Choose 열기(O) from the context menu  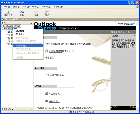(20, 31)
